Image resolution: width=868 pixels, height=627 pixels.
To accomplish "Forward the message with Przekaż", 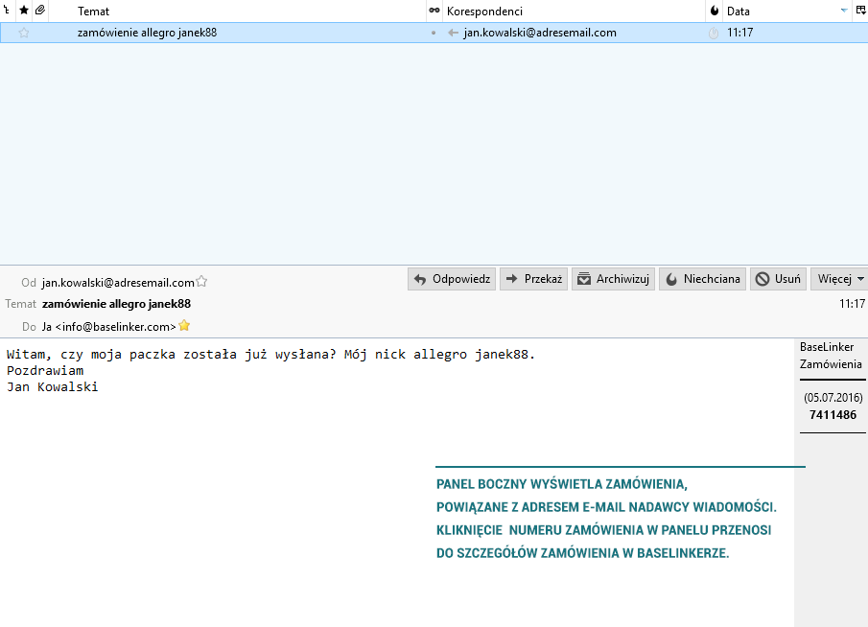I will click(x=533, y=279).
